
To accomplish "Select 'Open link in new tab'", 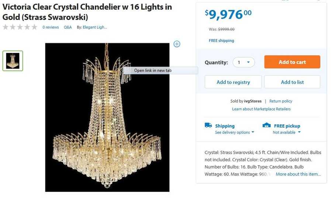I will pos(153,70).
